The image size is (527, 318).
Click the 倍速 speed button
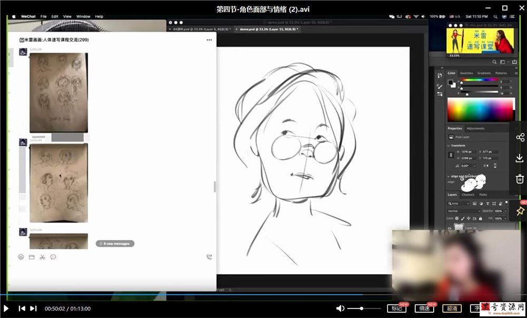click(424, 309)
